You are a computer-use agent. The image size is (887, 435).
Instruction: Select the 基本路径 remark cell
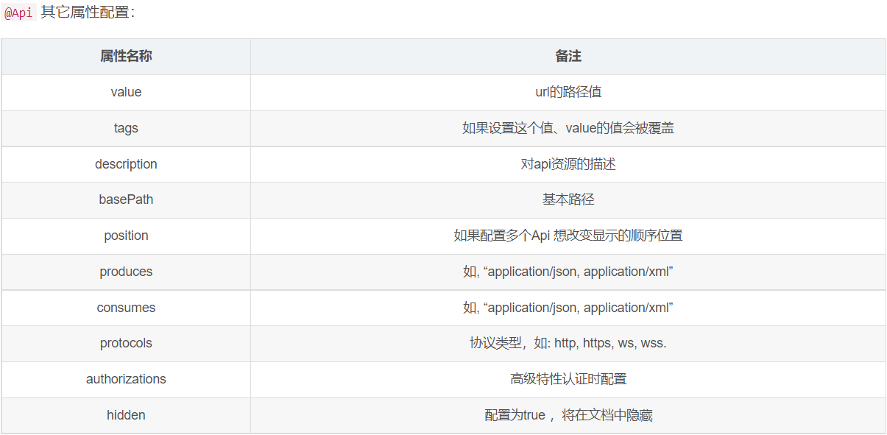pos(568,199)
